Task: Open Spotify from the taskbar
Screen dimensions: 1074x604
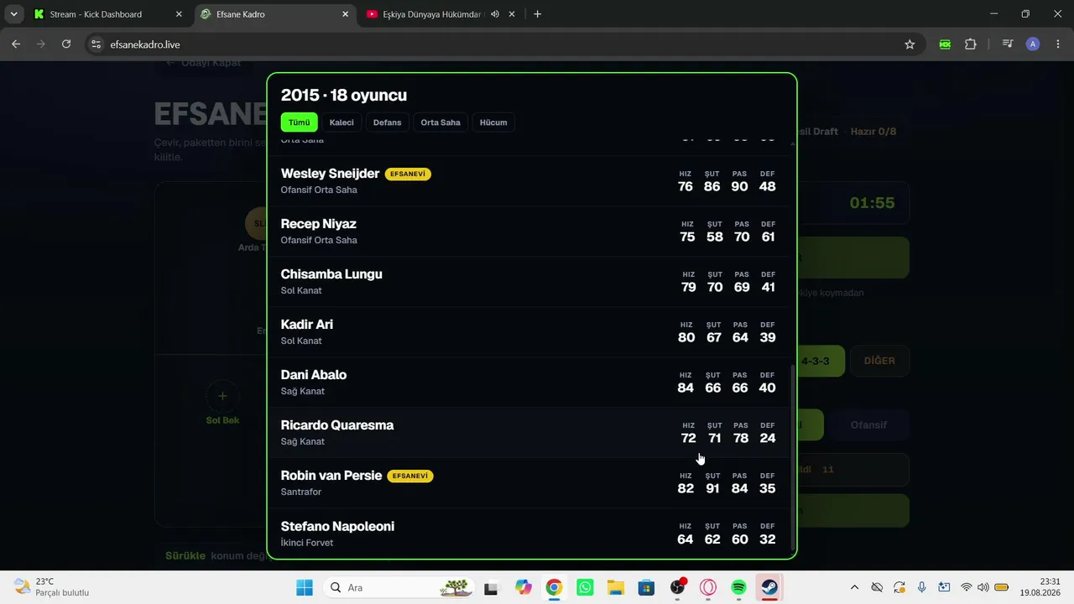Action: click(738, 587)
